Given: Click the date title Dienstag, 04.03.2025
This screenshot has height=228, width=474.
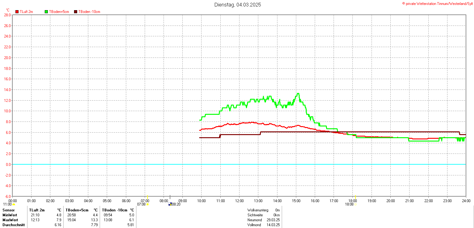Looking at the screenshot, I should coord(238,5).
